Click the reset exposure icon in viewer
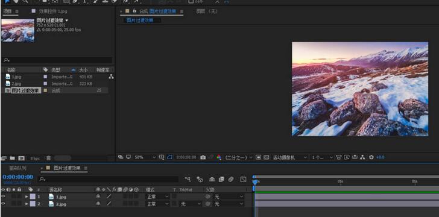The height and width of the screenshot is (217, 439). coord(371,157)
